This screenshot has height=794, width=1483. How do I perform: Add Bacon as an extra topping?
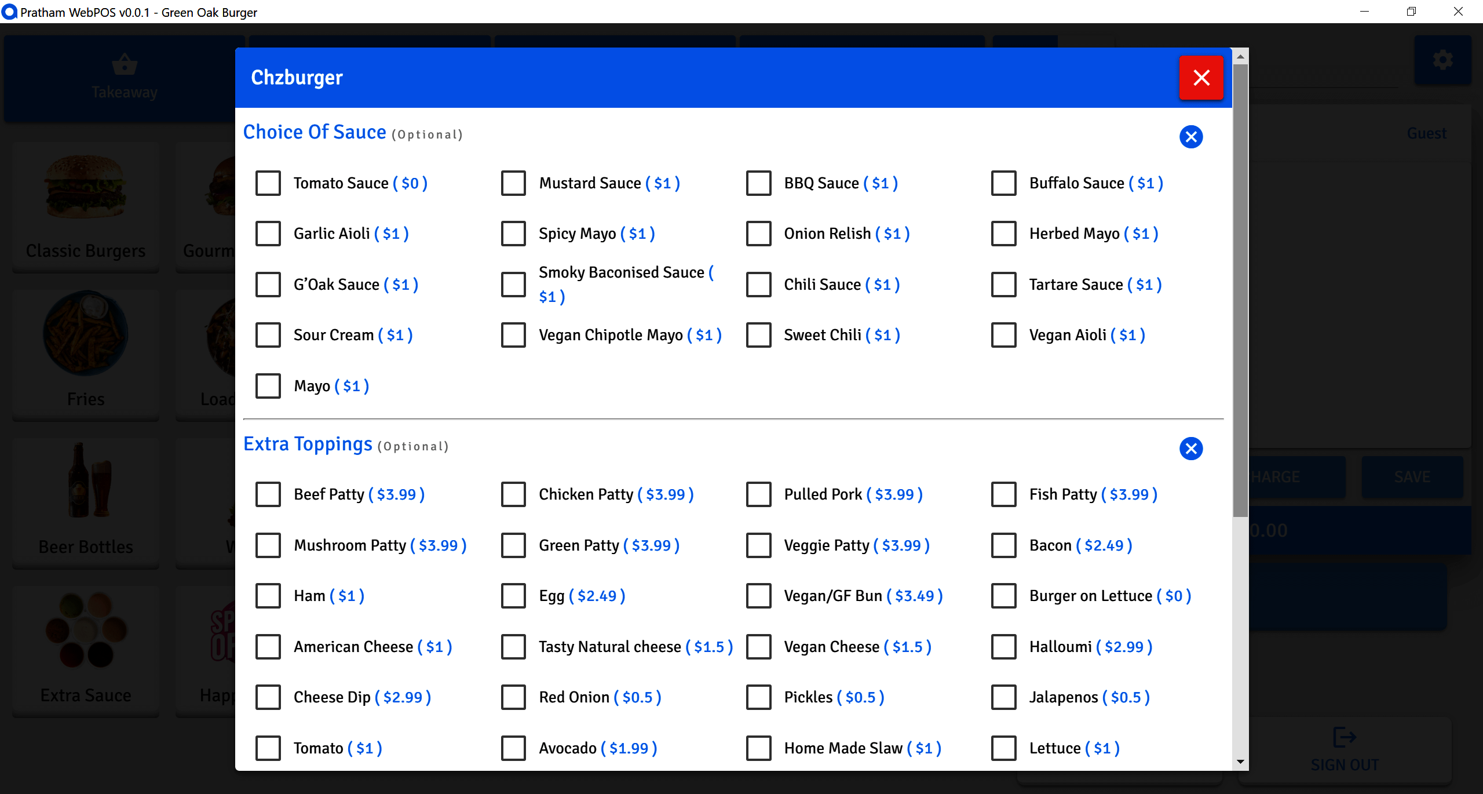pyautogui.click(x=1003, y=545)
